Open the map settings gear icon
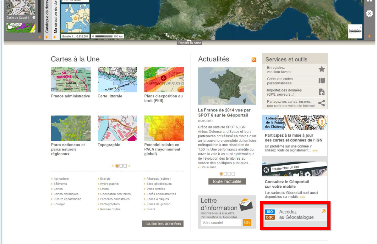377x244 pixels. tap(369, 14)
